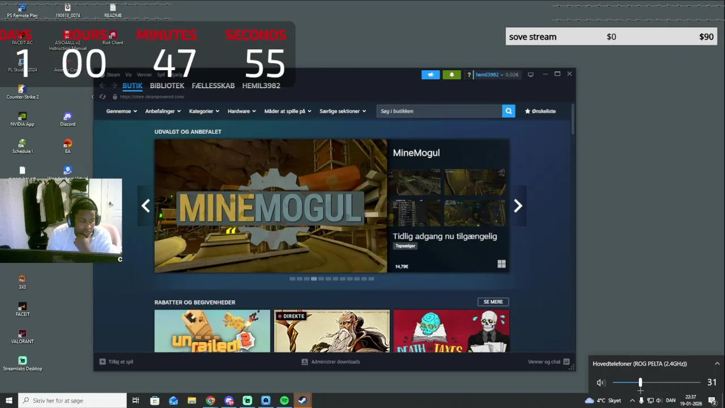
Task: Open Venner menu in Steam
Action: 144,75
